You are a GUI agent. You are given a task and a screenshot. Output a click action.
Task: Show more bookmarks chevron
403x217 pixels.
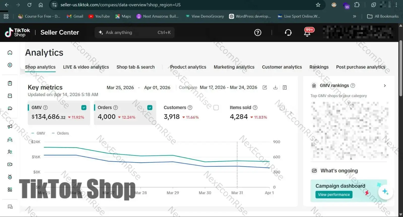354,16
